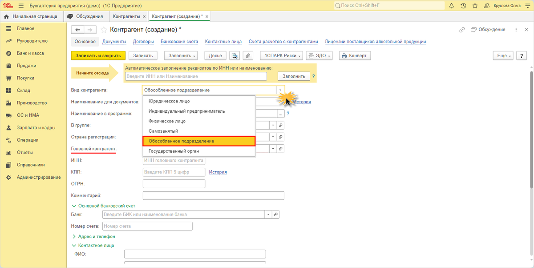Click Введите КПП 9 цифр field
534x268 pixels.
174,172
